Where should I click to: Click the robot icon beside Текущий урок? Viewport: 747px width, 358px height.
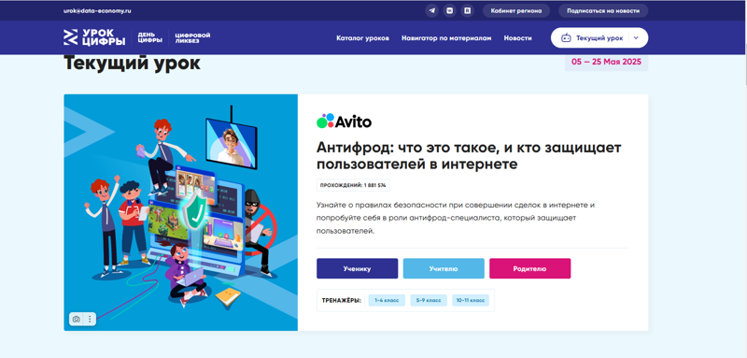click(x=566, y=38)
